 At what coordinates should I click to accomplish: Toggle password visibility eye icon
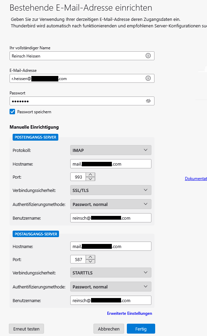pyautogui.click(x=148, y=101)
